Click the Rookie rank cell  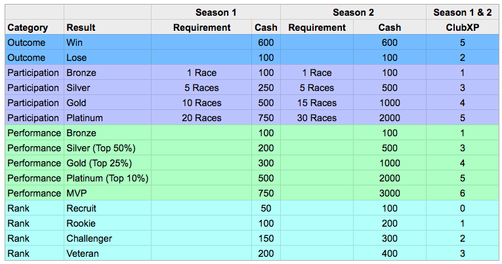pos(81,223)
